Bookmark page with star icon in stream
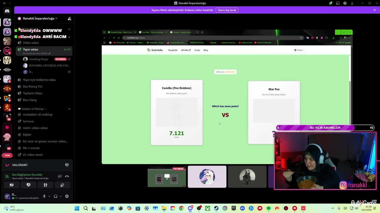Screen dimensions: 380x213 click(x=301, y=38)
